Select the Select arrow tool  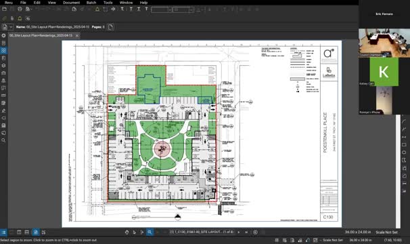(x=135, y=232)
